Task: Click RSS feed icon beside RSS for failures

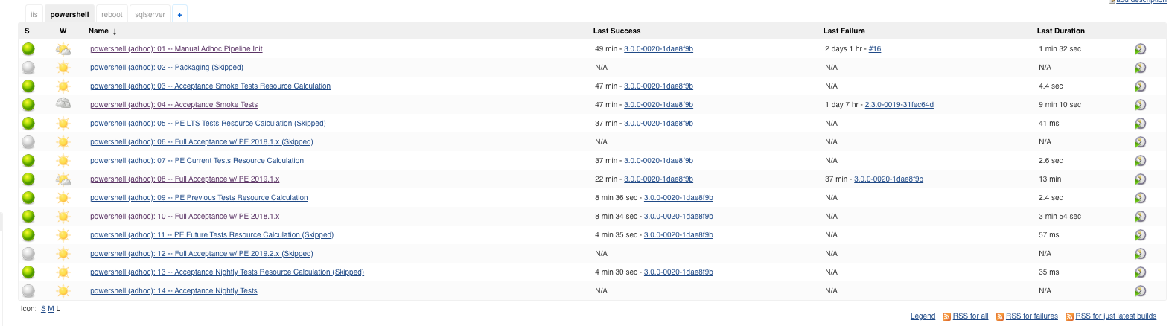Action: (1000, 316)
